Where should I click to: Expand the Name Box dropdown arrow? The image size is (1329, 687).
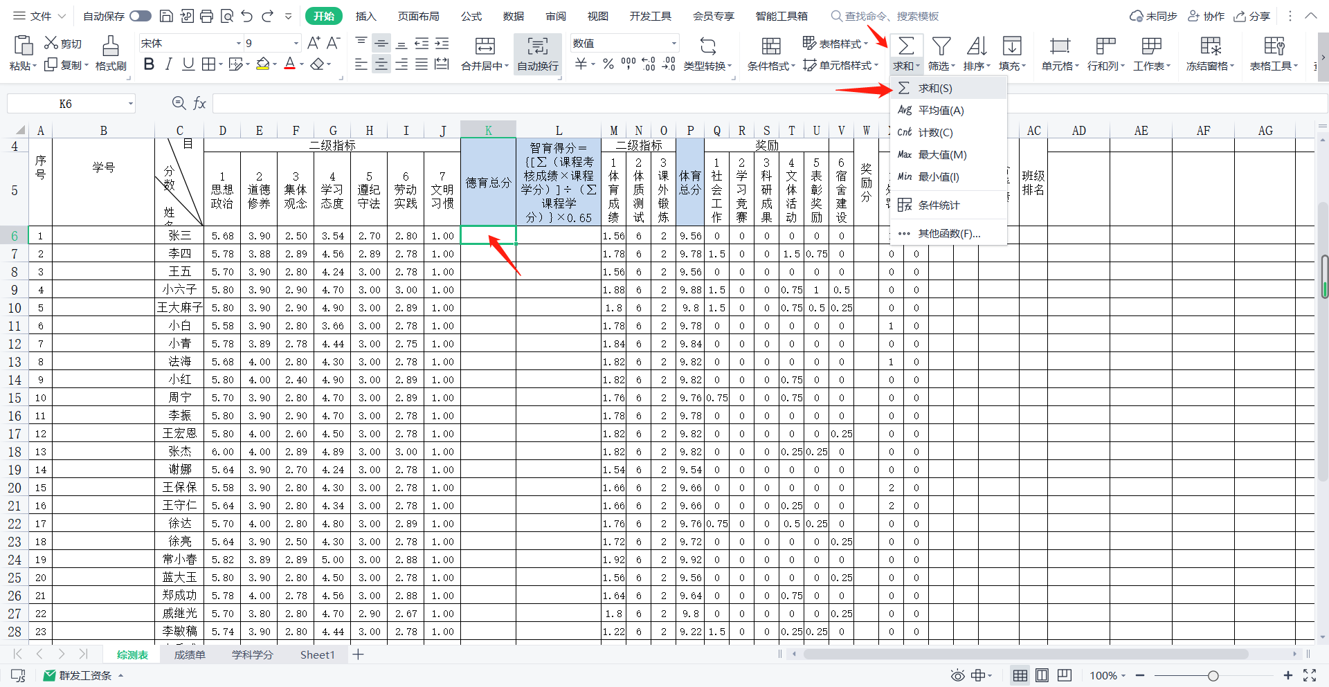[130, 104]
